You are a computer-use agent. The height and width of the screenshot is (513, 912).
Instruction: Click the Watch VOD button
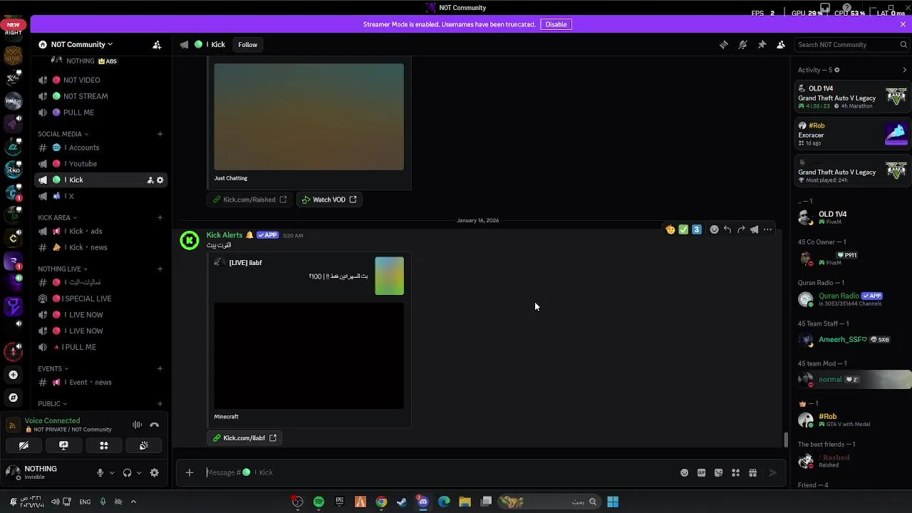click(328, 199)
